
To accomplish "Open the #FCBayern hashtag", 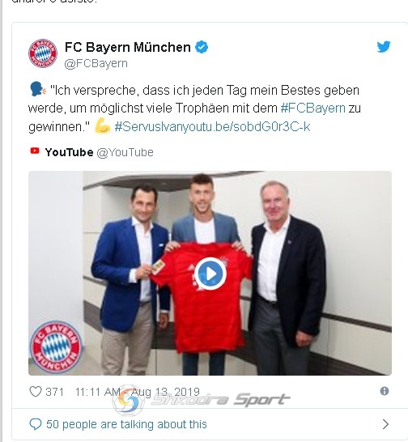I will pyautogui.click(x=313, y=108).
